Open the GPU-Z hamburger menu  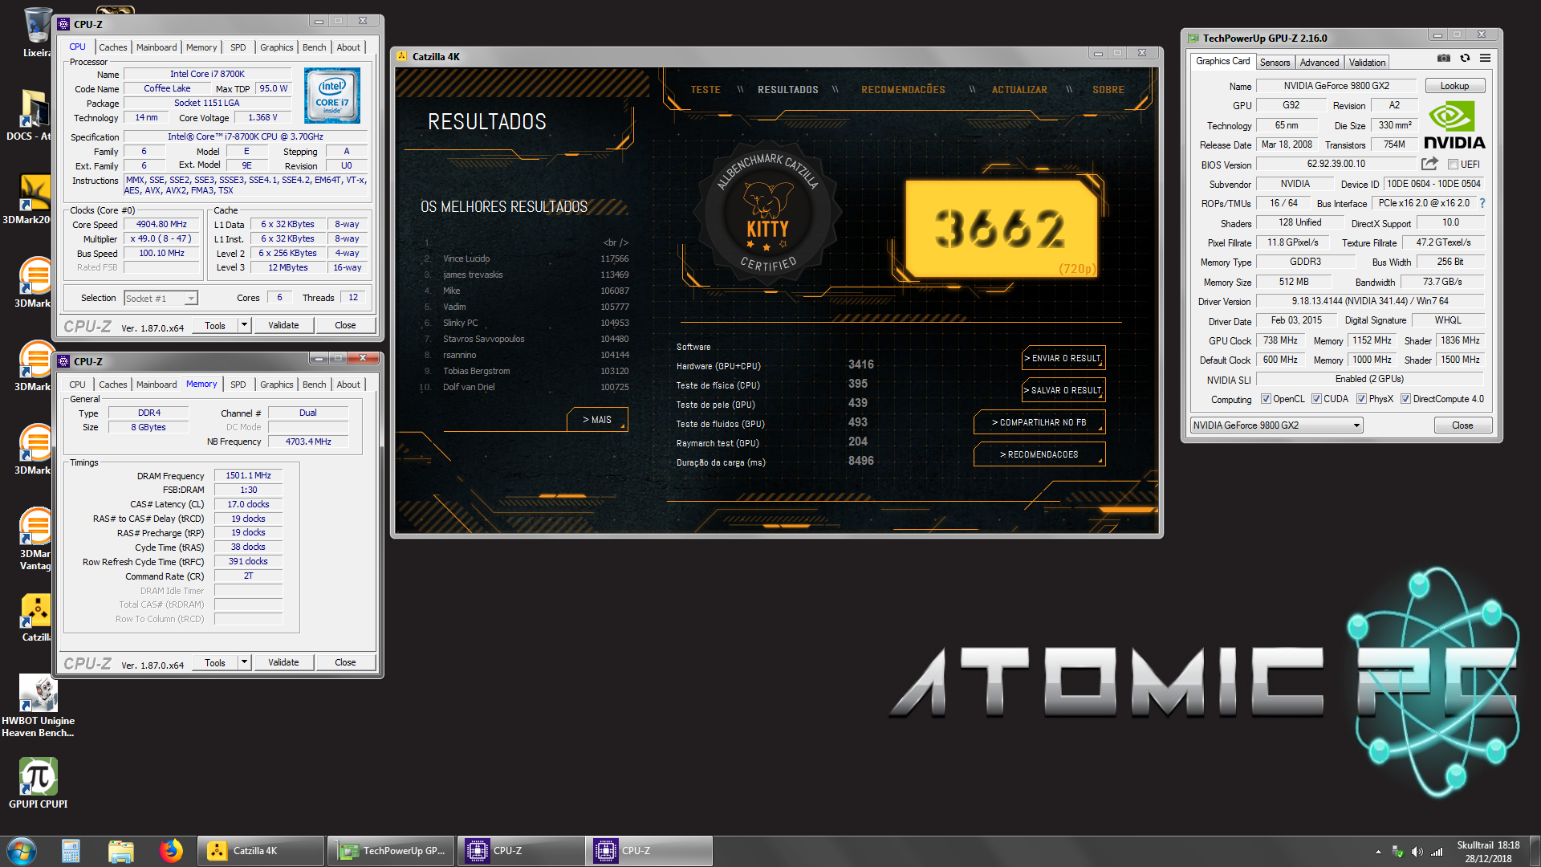[x=1486, y=58]
